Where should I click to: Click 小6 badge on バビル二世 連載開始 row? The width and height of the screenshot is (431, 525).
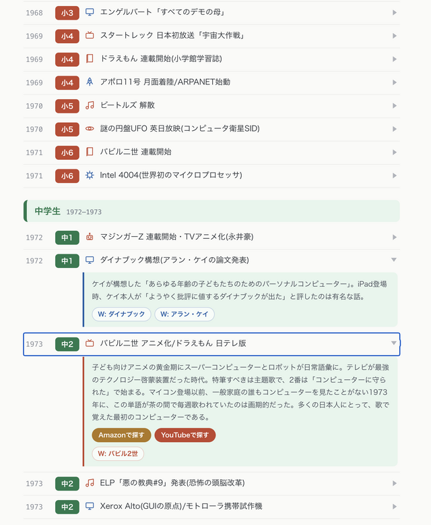(67, 153)
